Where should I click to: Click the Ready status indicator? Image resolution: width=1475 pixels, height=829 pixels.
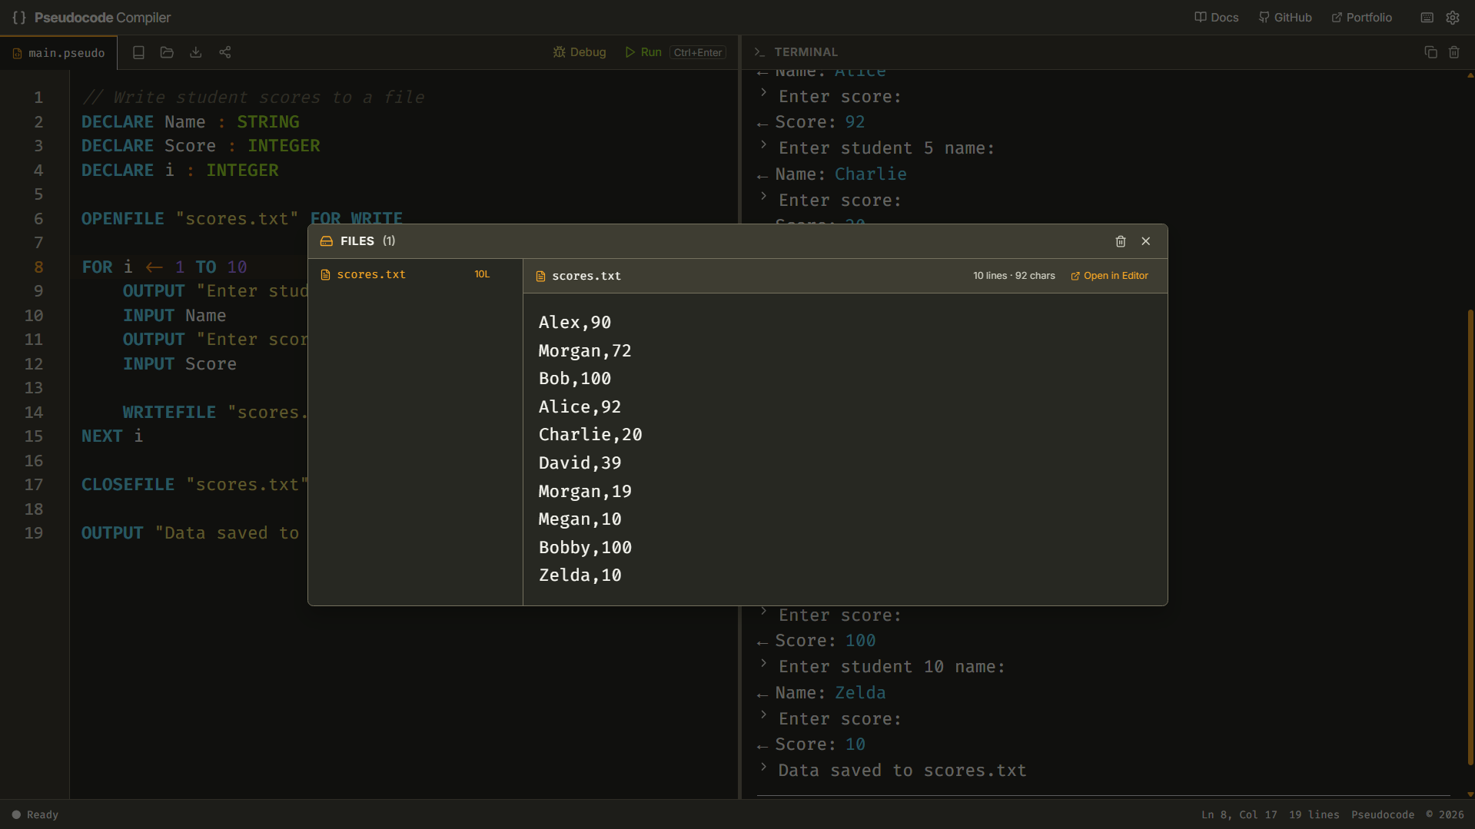35,814
